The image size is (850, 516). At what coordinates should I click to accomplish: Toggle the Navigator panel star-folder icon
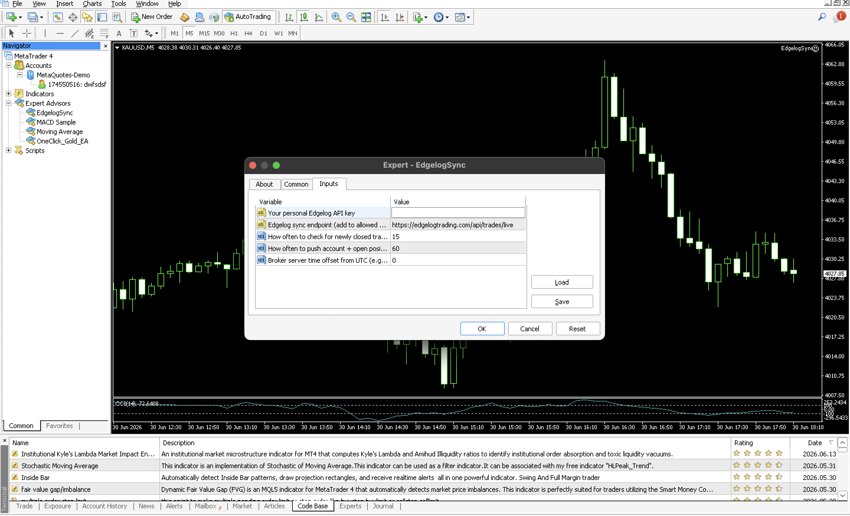(x=87, y=17)
